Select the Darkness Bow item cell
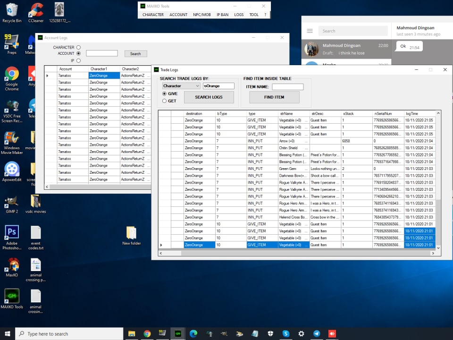 click(294, 176)
